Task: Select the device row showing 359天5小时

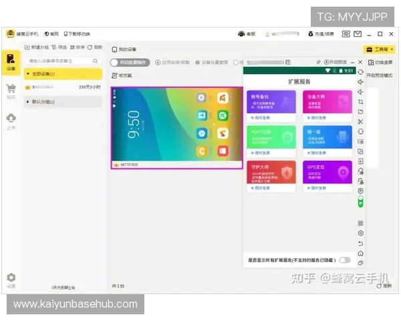Action: [63, 88]
